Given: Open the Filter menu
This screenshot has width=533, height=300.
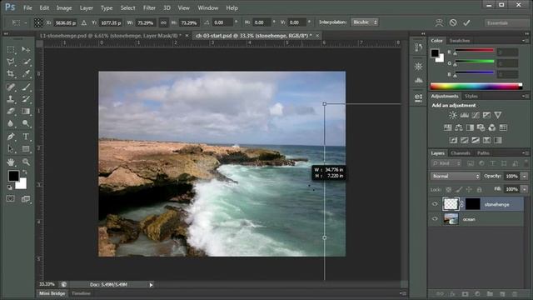Looking at the screenshot, I should 149,7.
